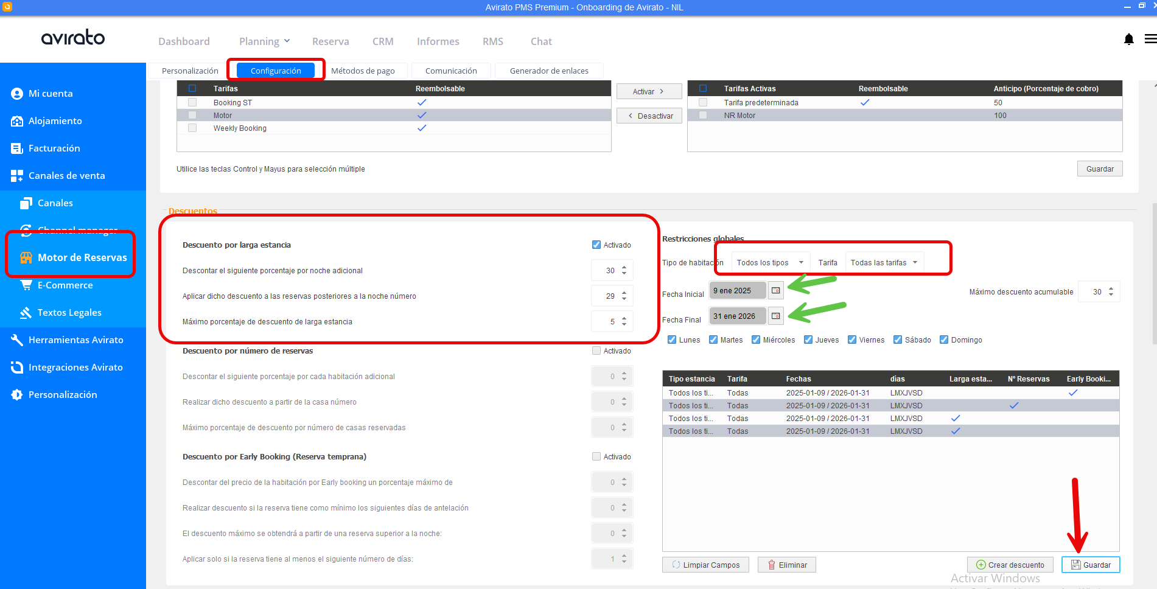Click the Avirato logo

73,37
